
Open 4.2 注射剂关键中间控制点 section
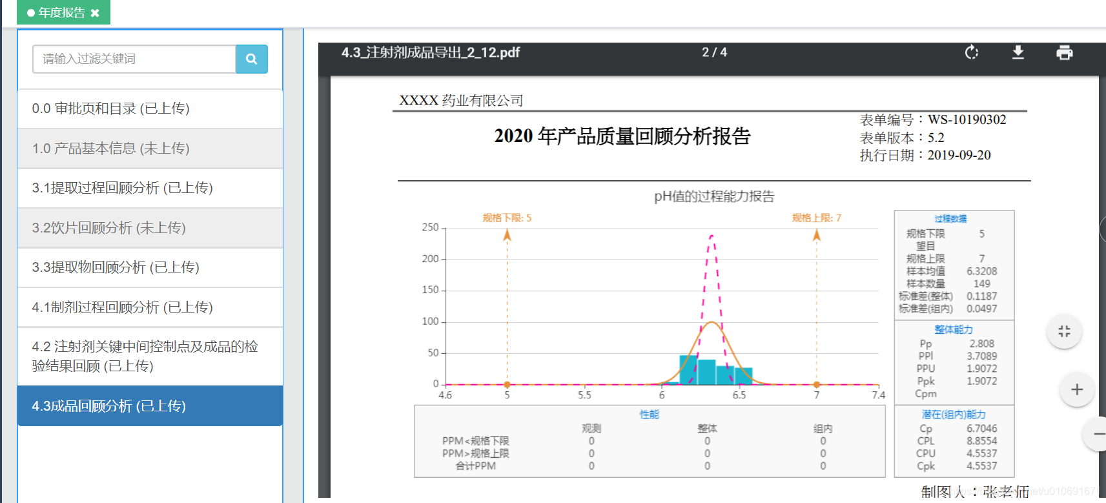point(150,356)
